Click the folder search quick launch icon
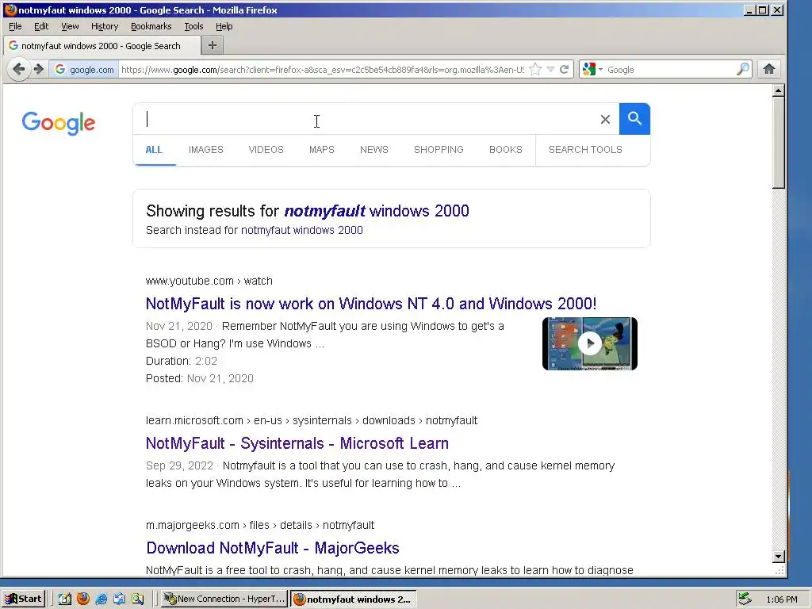This screenshot has width=812, height=609. [137, 599]
